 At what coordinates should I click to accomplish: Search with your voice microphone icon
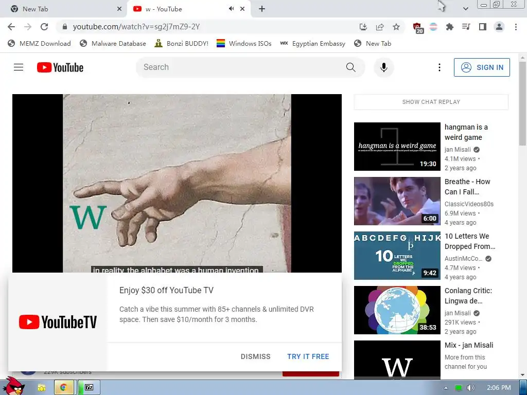coord(384,67)
